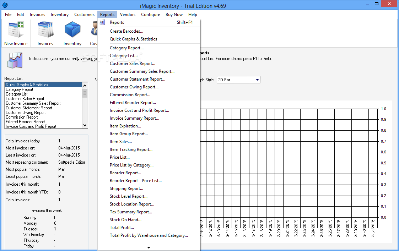Open Customer Summary Sales Report... entry
399x251 pixels.
(149, 71)
